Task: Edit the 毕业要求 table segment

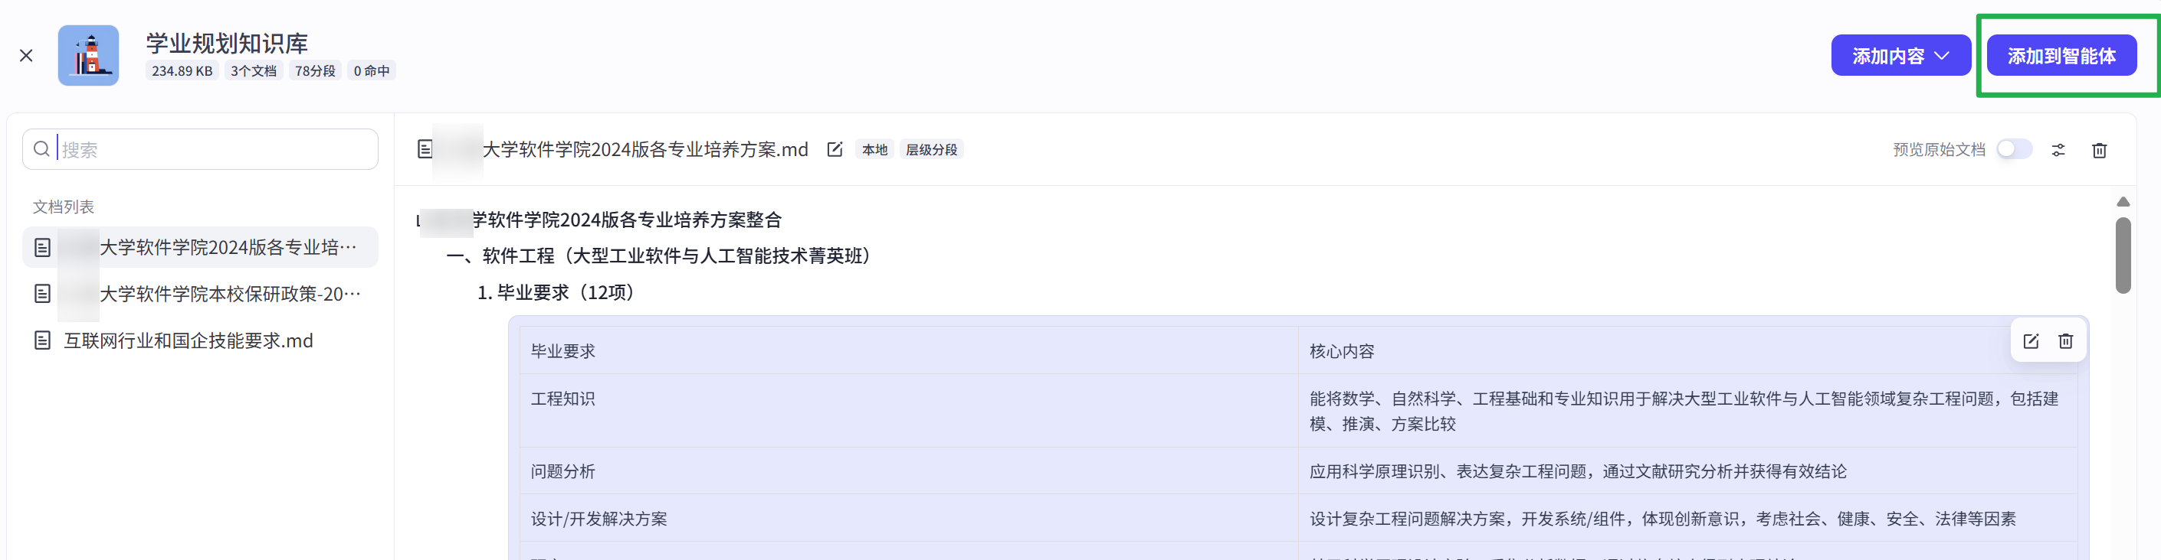Action: 2030,341
